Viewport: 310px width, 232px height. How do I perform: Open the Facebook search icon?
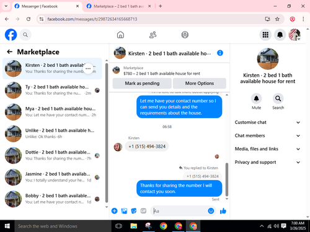pyautogui.click(x=25, y=35)
